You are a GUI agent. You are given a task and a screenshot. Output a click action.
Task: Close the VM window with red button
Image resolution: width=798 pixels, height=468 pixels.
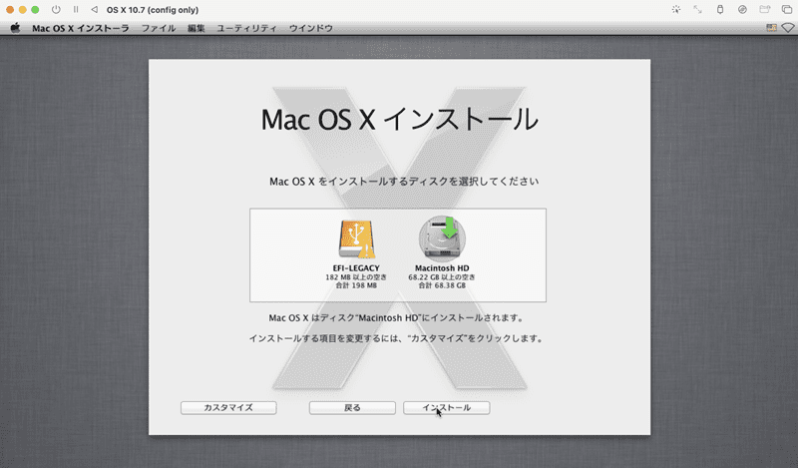(x=10, y=10)
